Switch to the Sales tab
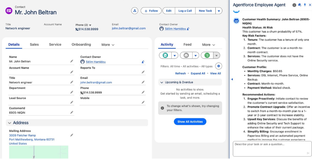 pyautogui.click(x=34, y=44)
